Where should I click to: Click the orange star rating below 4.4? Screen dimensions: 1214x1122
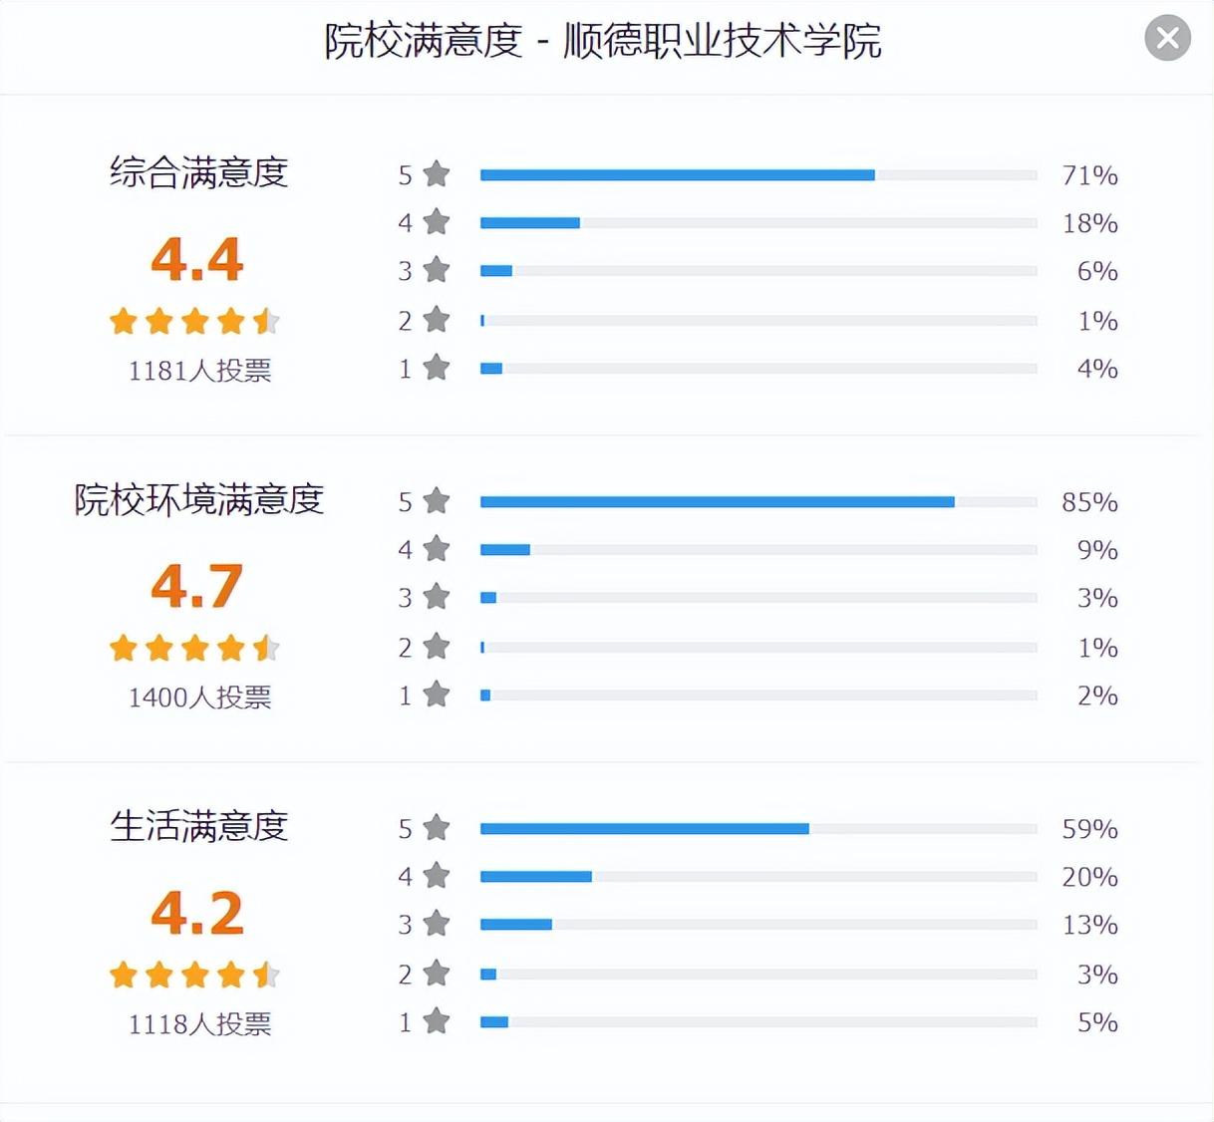[x=195, y=321]
